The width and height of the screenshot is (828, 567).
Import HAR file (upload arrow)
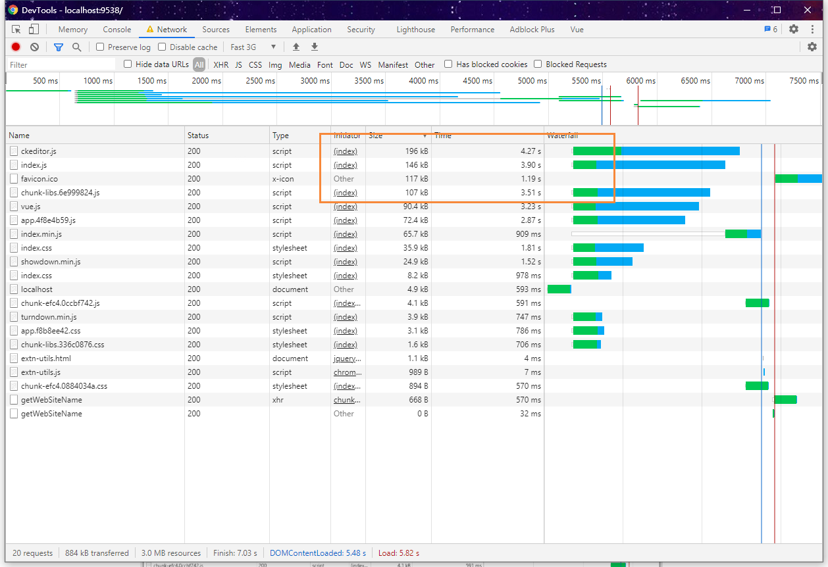pyautogui.click(x=296, y=47)
